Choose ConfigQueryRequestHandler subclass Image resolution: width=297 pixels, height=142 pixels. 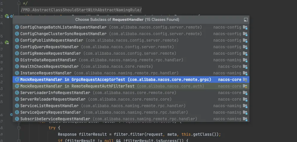click(131, 47)
